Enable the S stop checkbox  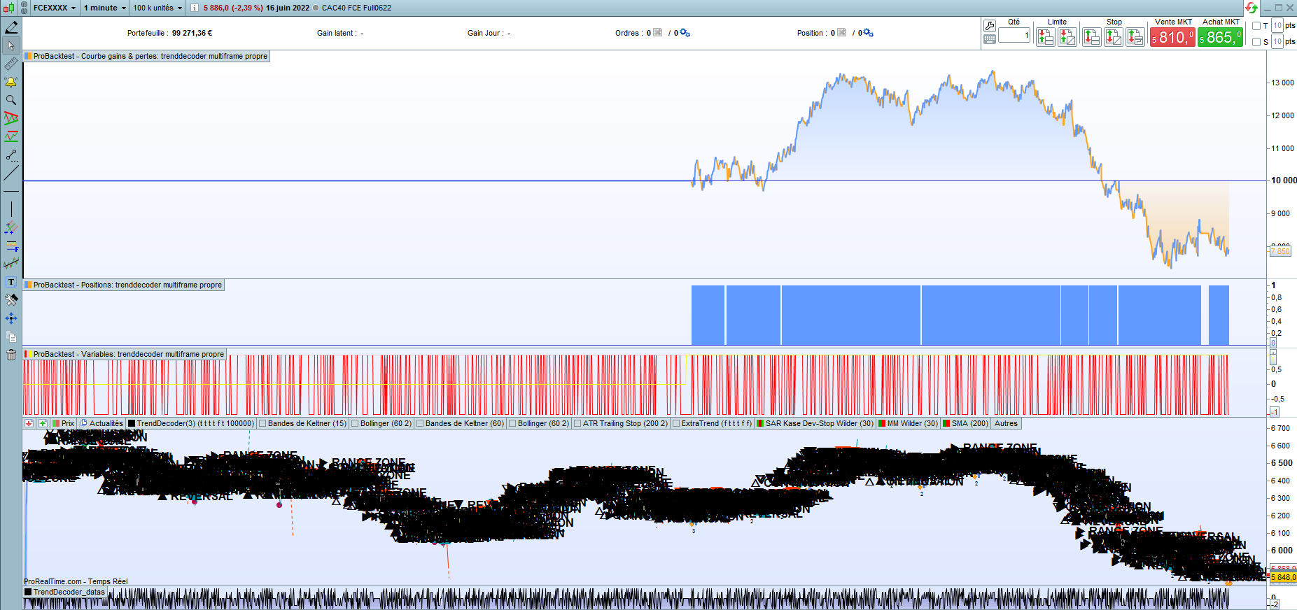1256,42
